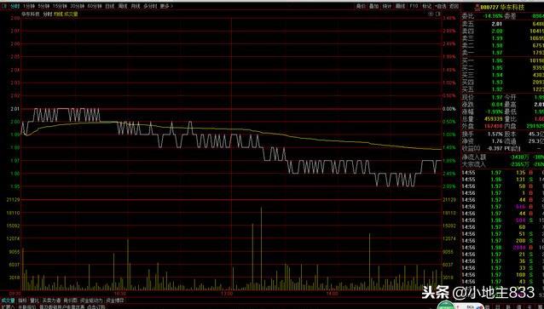The image size is (544, 309).
Task: Expand the 更多 periods dropdown
Action: pos(166,6)
